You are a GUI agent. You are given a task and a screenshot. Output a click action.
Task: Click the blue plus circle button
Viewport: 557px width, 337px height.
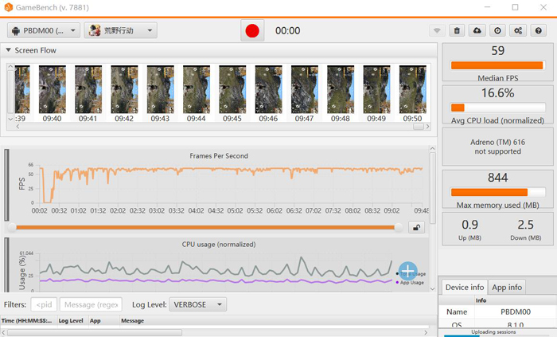(407, 271)
